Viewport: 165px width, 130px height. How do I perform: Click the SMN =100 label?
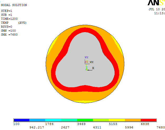8,31
